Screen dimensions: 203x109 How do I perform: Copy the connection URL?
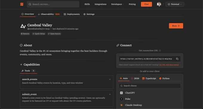tap(177, 59)
